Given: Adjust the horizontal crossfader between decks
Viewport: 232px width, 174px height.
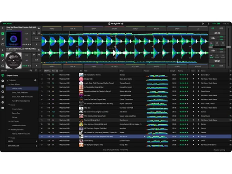Looking at the screenshot, I should pyautogui.click(x=211, y=47).
